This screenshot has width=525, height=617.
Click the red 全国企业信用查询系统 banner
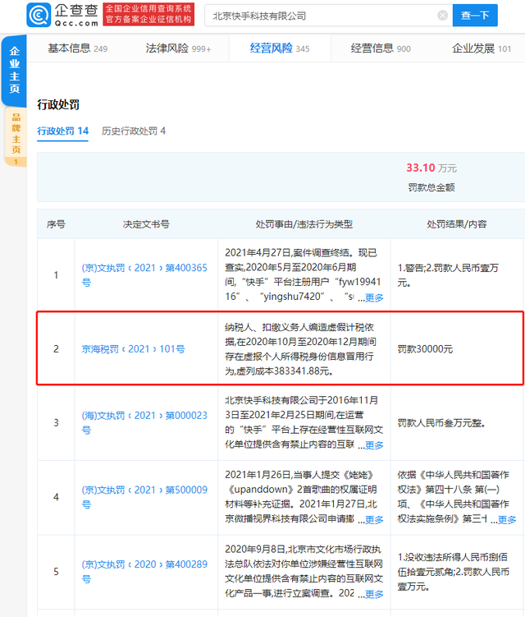tap(148, 14)
